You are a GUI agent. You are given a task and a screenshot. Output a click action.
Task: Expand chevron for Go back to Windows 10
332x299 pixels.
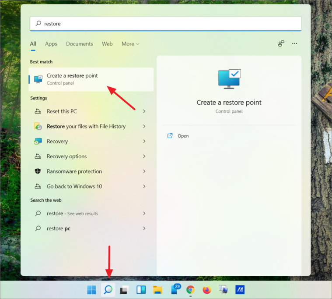[144, 186]
